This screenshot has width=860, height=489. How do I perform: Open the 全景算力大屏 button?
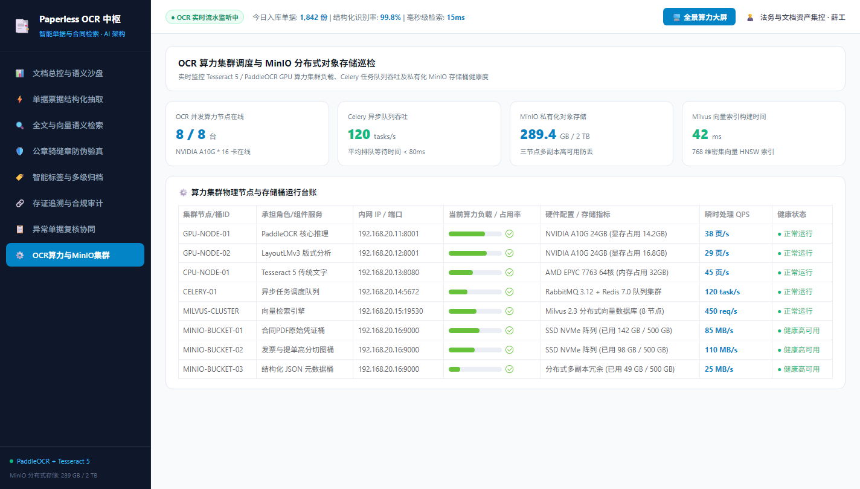699,17
